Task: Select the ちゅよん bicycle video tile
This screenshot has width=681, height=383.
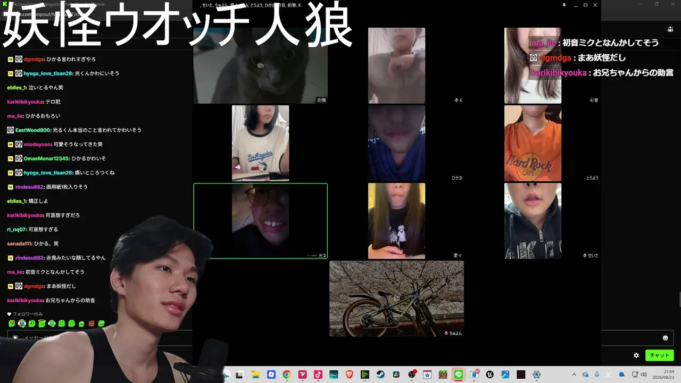Action: pyautogui.click(x=396, y=298)
